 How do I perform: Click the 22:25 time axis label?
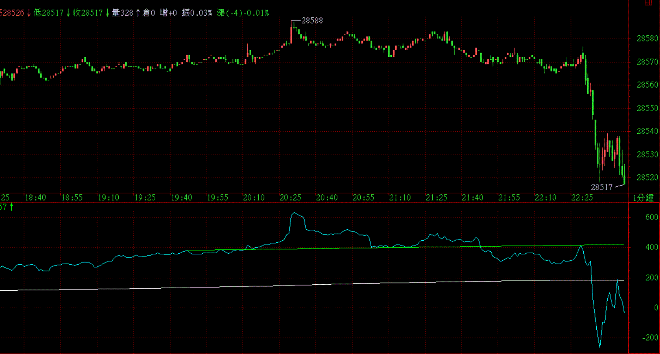[582, 197]
